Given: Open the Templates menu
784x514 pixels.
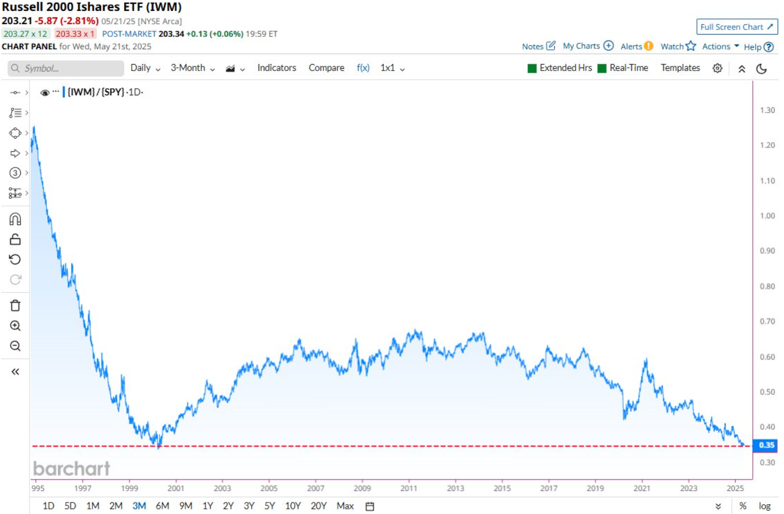Looking at the screenshot, I should point(680,68).
